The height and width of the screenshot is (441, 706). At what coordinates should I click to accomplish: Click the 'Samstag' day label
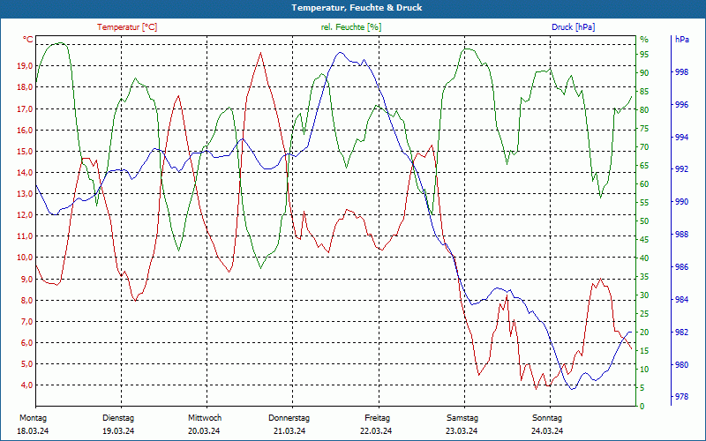[x=462, y=418]
